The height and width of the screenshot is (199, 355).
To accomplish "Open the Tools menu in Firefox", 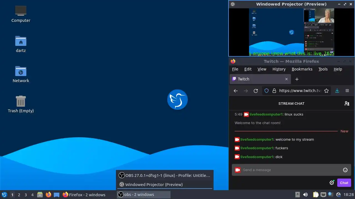I will click(x=323, y=69).
